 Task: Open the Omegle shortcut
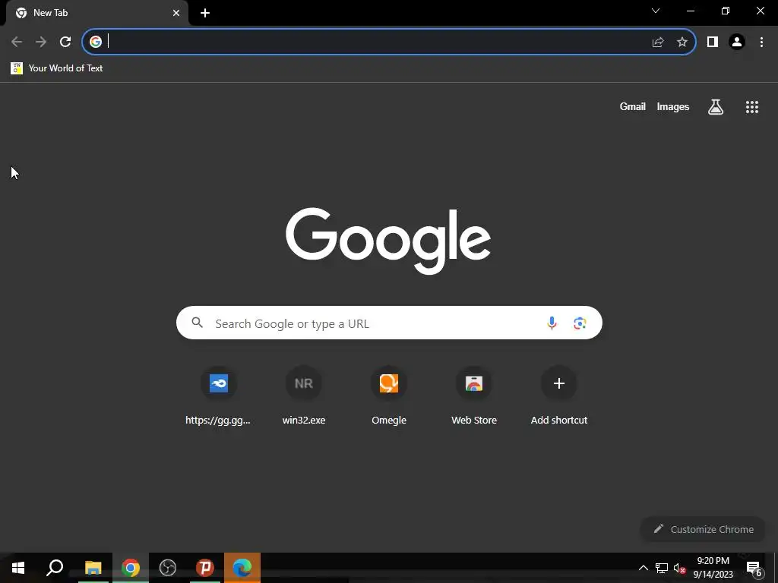389,396
